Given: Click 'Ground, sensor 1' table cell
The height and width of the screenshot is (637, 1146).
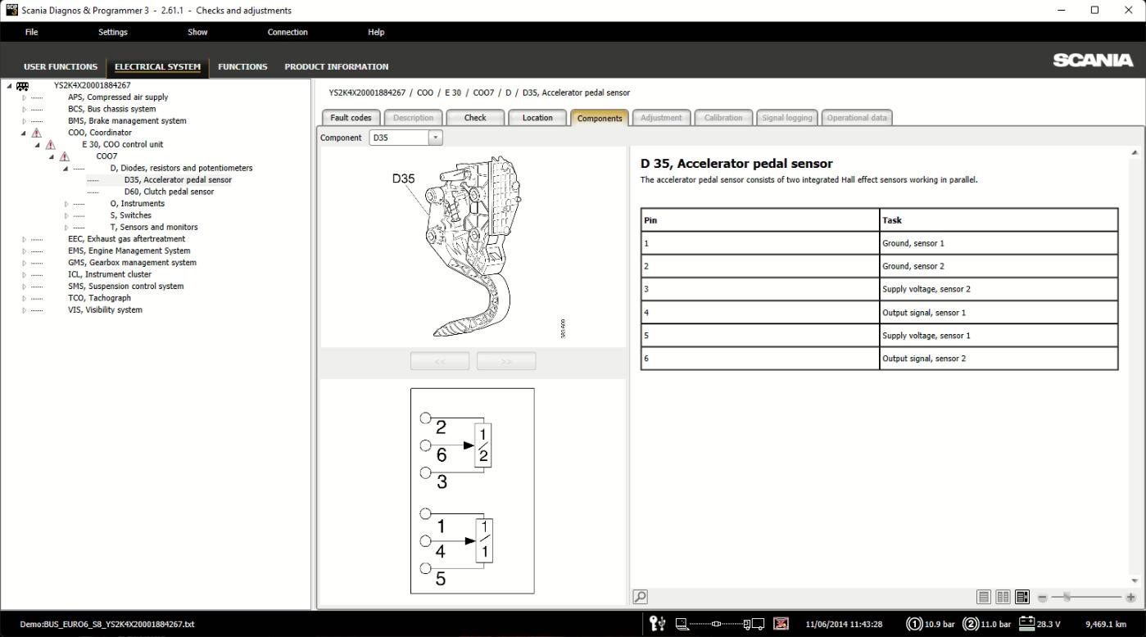Looking at the screenshot, I should tap(999, 243).
